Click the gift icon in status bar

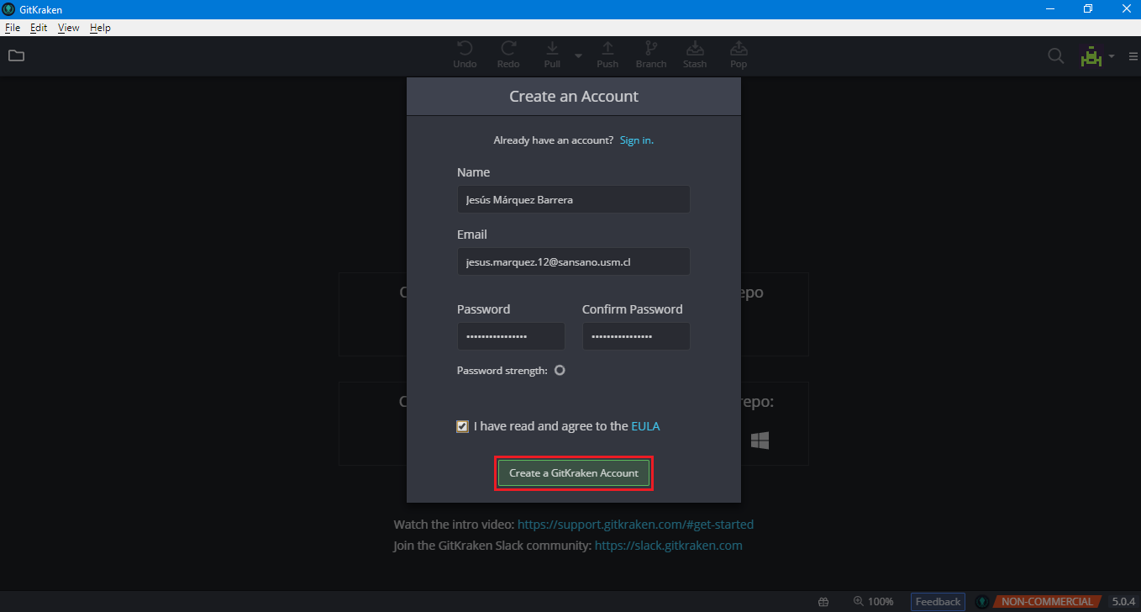point(823,602)
